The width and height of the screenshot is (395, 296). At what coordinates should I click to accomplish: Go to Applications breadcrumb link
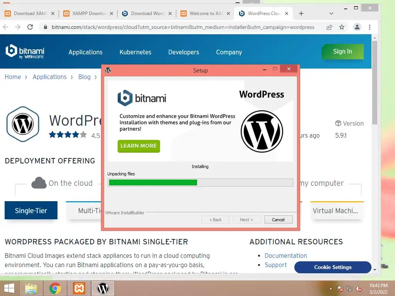click(x=50, y=77)
